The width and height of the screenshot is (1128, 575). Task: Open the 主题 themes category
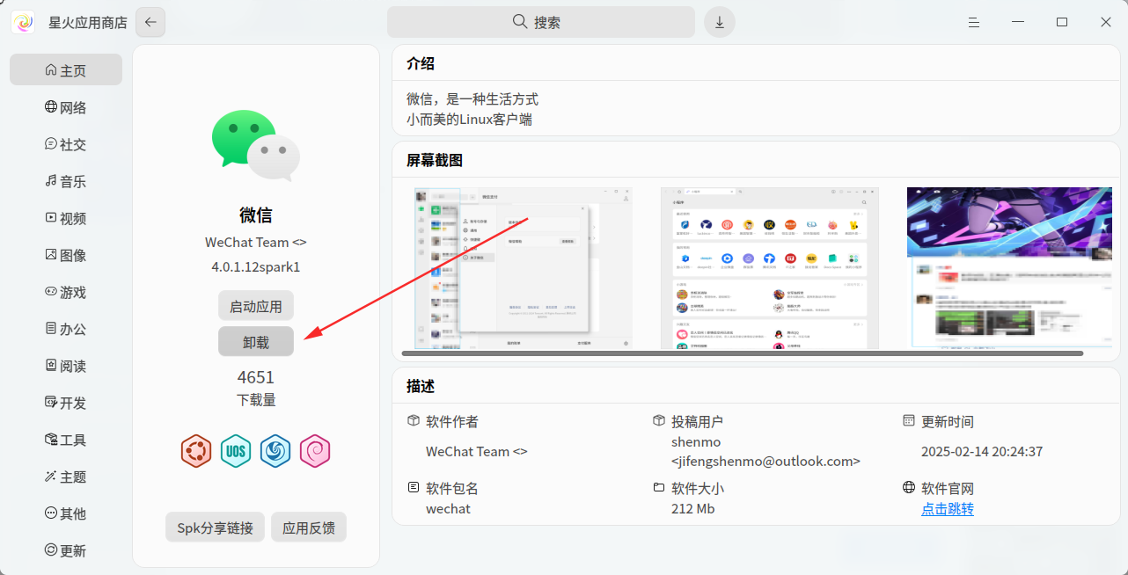tap(66, 477)
